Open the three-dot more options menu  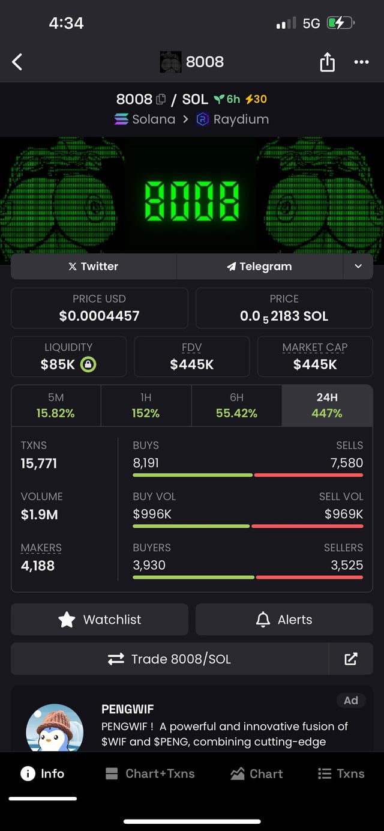pyautogui.click(x=361, y=61)
